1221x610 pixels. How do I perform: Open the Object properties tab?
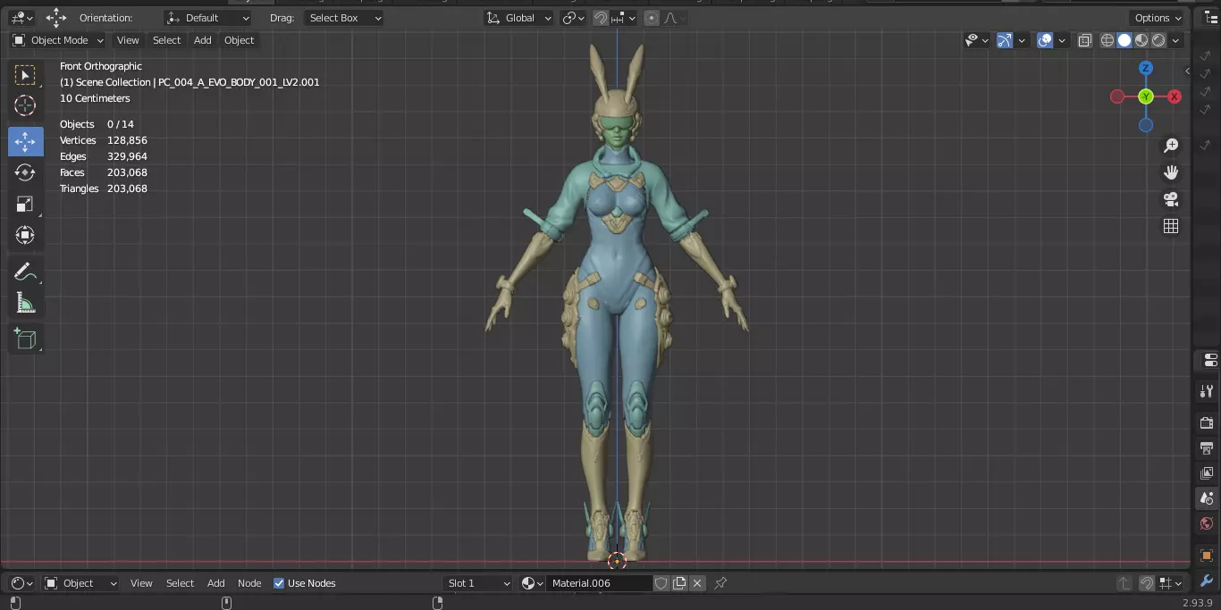click(x=1207, y=556)
